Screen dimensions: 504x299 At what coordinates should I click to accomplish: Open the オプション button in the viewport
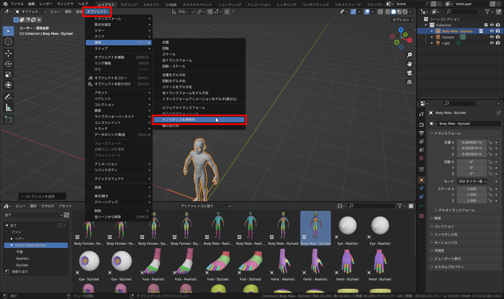[x=403, y=20]
